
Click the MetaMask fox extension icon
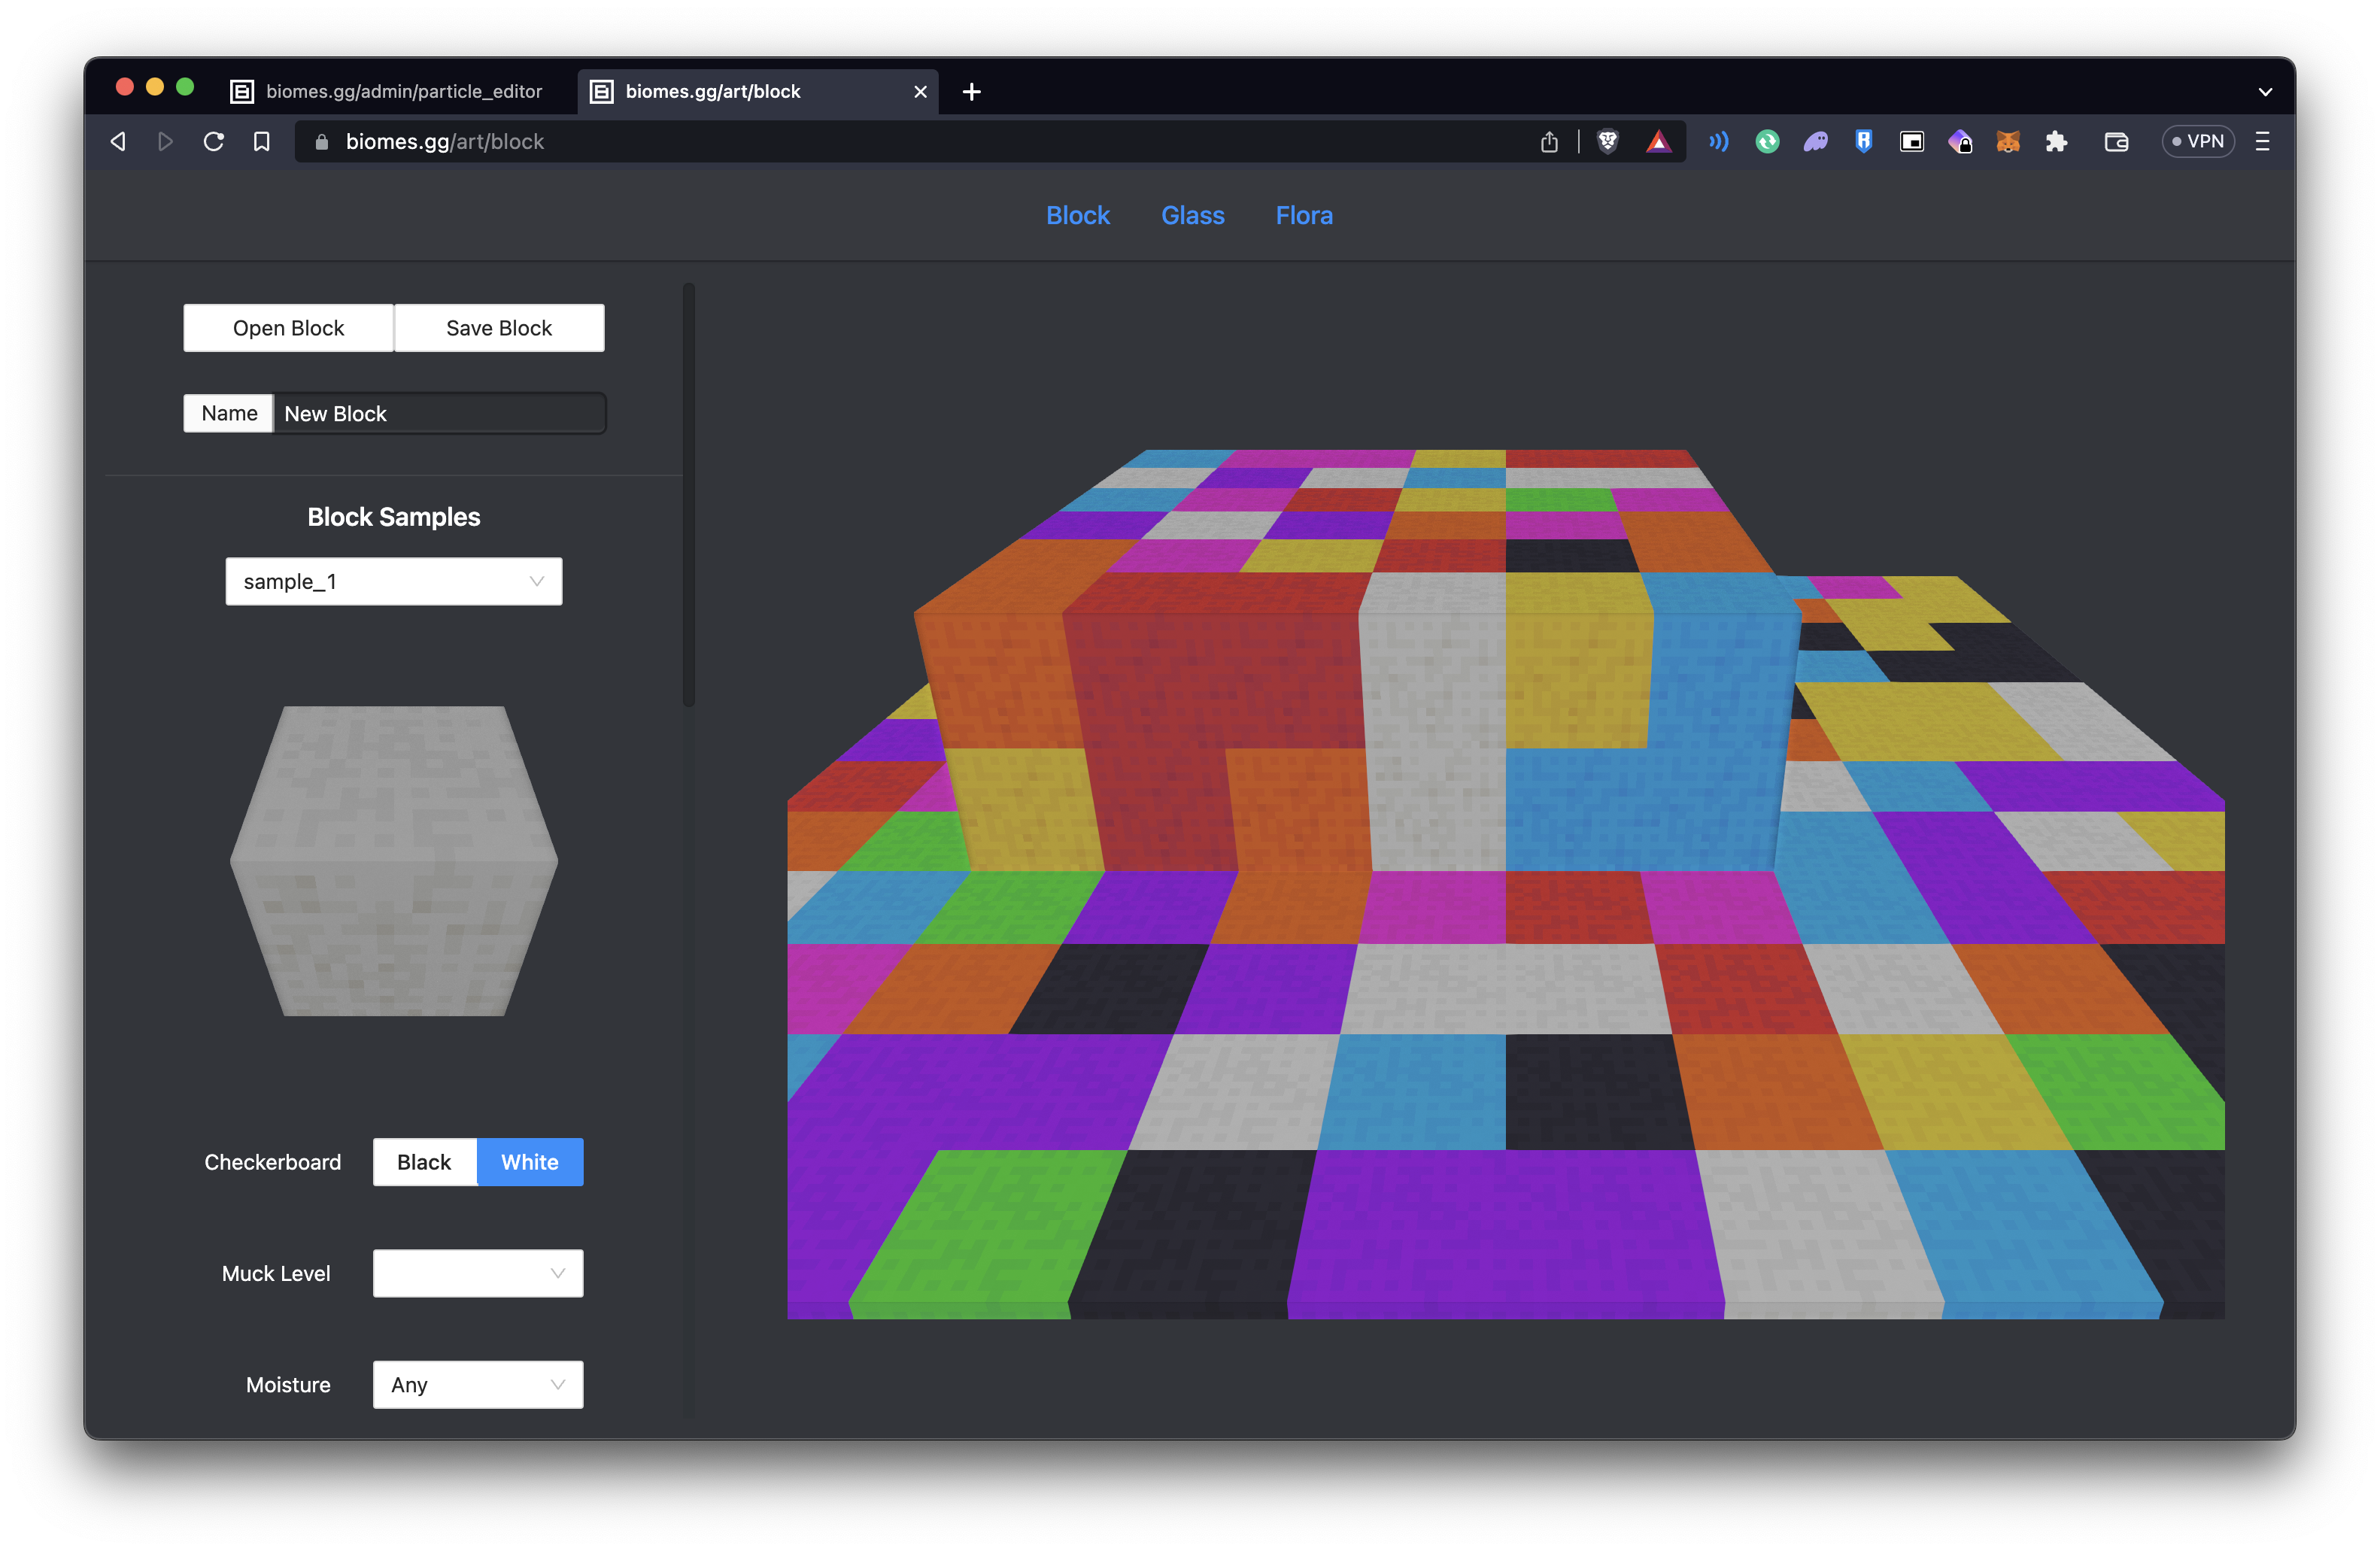pos(2007,142)
